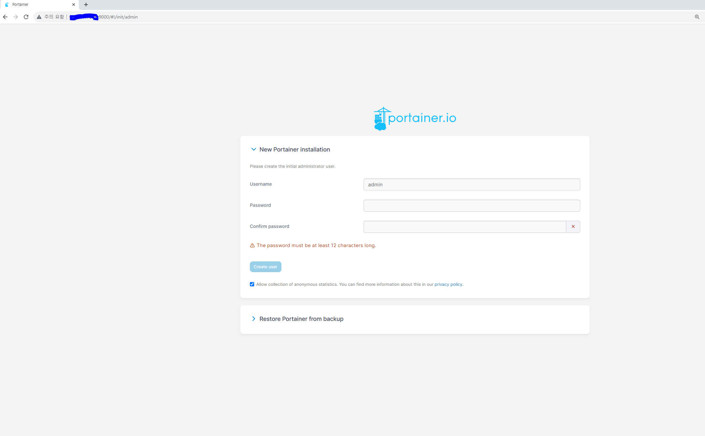Click the password warning triangle icon

[x=252, y=245]
